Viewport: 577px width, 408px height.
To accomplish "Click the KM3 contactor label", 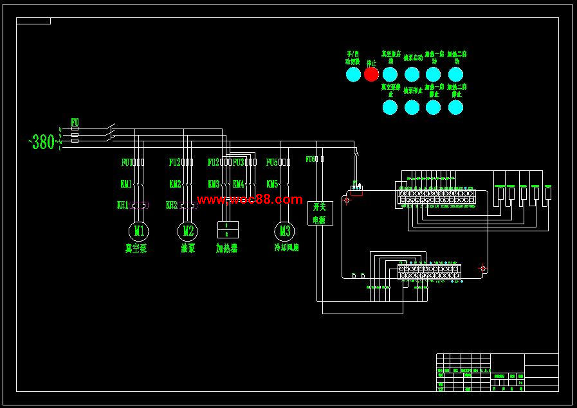I will pyautogui.click(x=214, y=184).
